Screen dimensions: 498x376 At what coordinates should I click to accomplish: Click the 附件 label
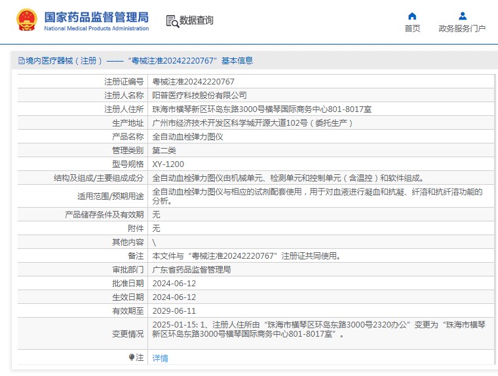136,229
